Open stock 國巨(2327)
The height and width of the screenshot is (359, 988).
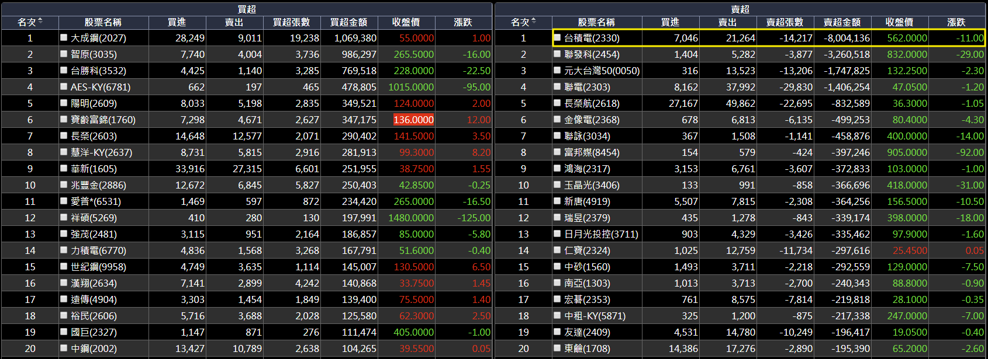tap(94, 332)
